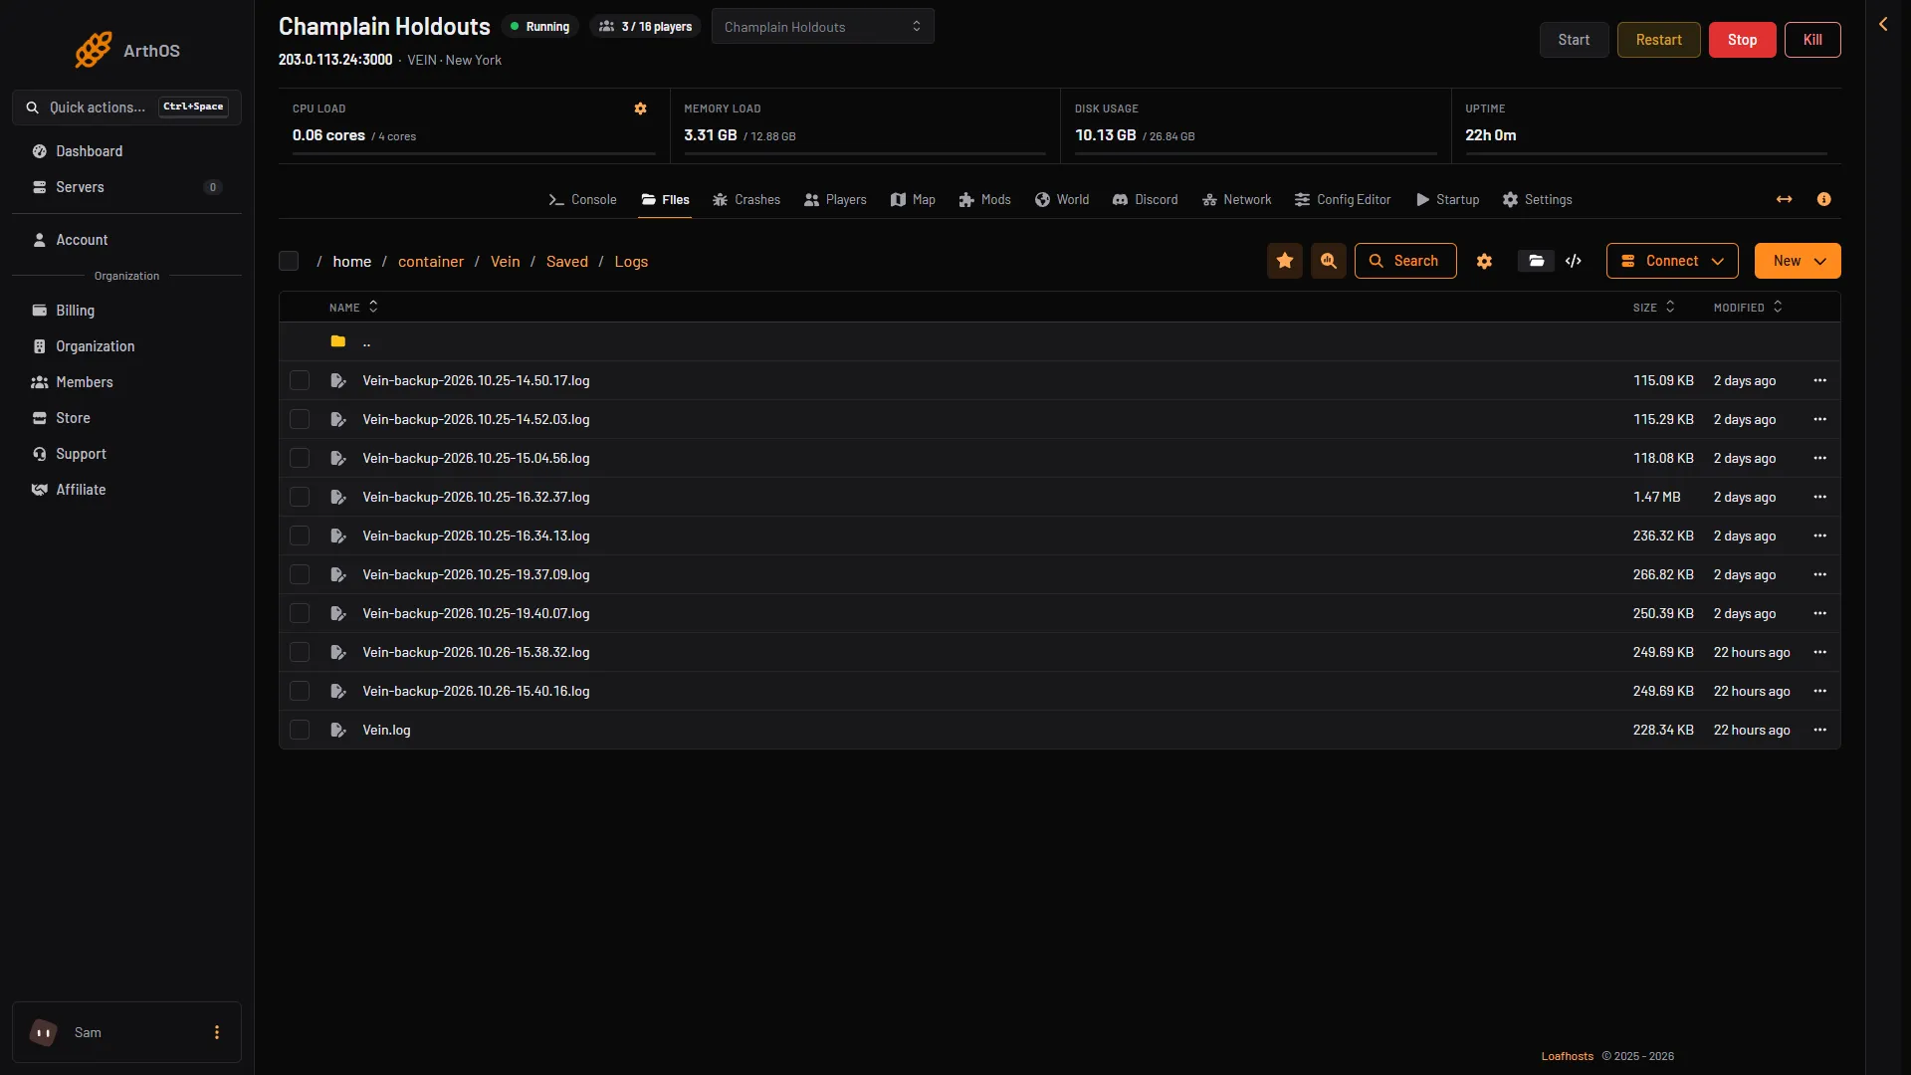The image size is (1911, 1075).
Task: Click the horizontal expand arrows icon
Action: point(1785,199)
